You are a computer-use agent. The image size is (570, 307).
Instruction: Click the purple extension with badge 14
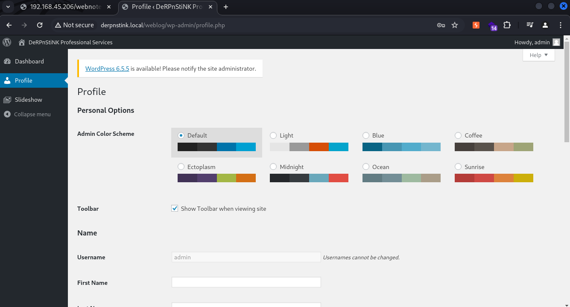pos(492,26)
